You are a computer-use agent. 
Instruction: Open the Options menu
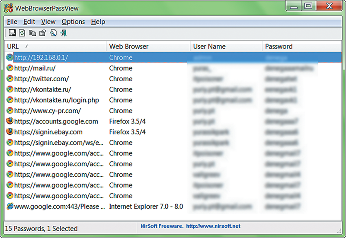tap(73, 22)
